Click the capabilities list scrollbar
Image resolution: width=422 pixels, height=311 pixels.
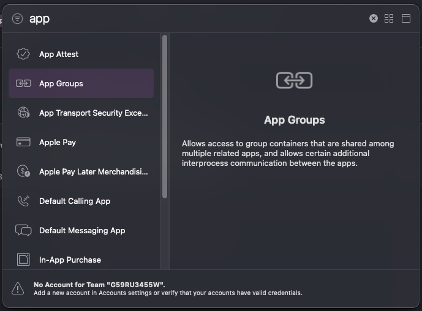pos(164,116)
